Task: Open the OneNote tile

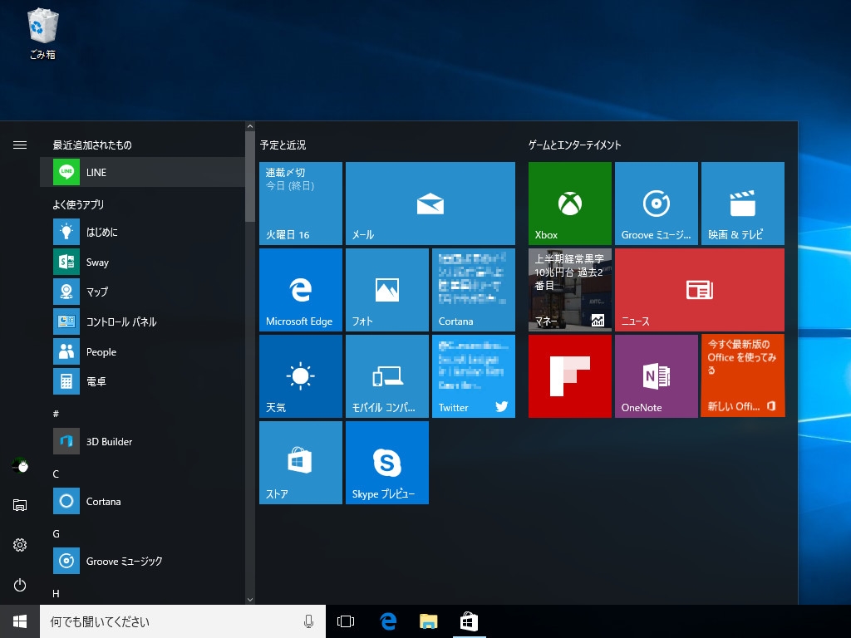Action: pyautogui.click(x=656, y=376)
